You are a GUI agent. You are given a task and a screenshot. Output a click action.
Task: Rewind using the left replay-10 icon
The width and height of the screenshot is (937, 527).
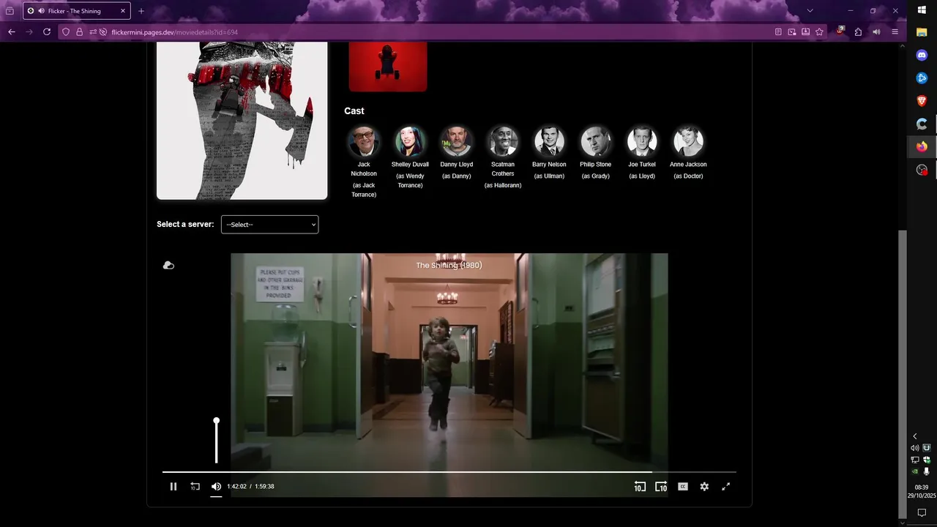click(195, 487)
